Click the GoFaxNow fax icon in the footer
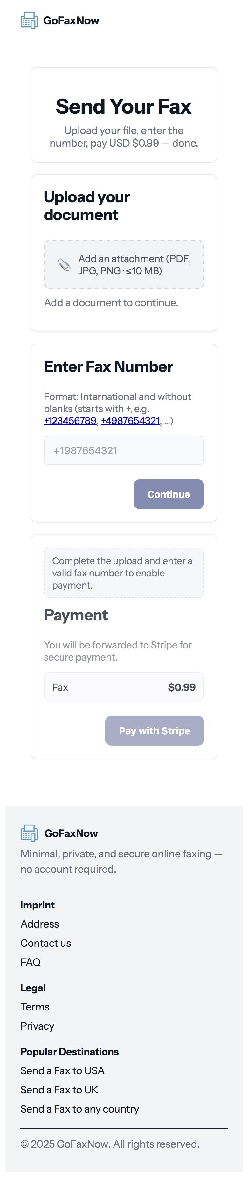Image resolution: width=248 pixels, height=1177 pixels. [x=29, y=833]
